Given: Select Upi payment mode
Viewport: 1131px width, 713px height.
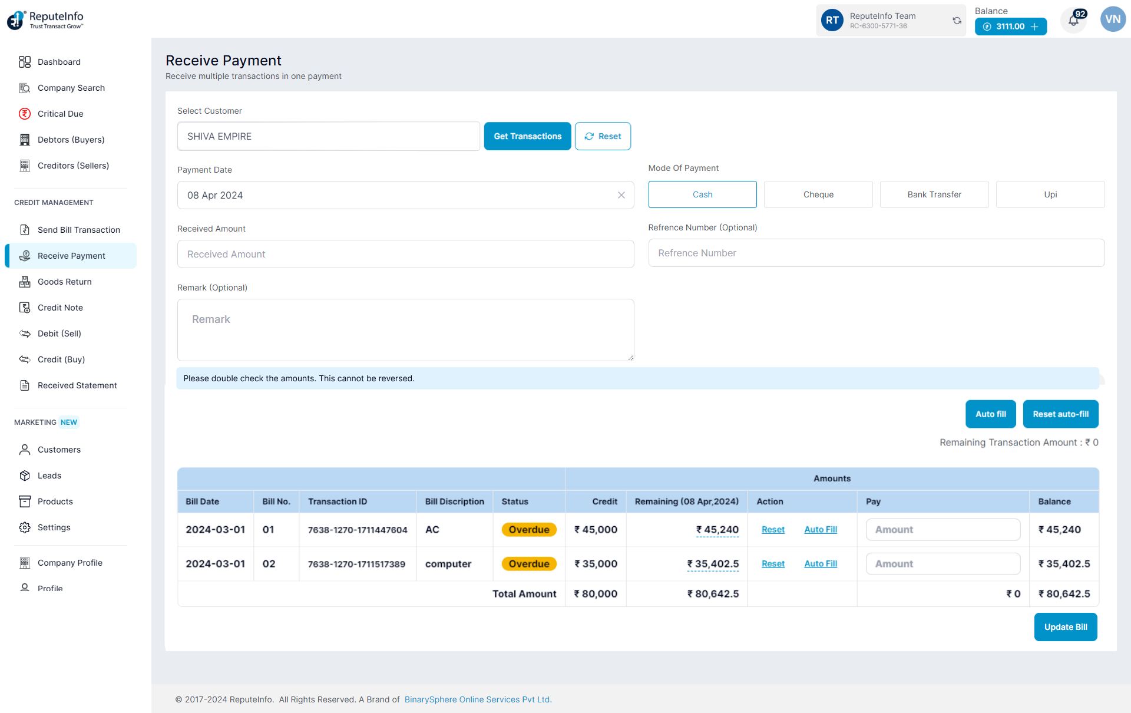Looking at the screenshot, I should pyautogui.click(x=1050, y=194).
